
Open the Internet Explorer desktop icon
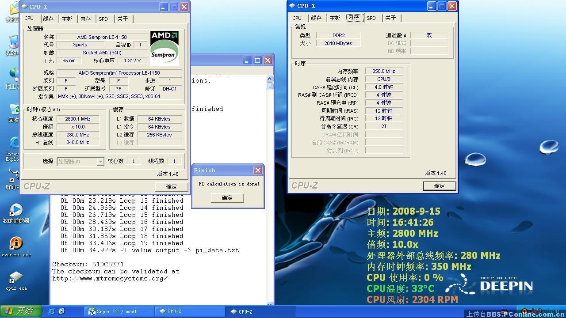(14, 144)
